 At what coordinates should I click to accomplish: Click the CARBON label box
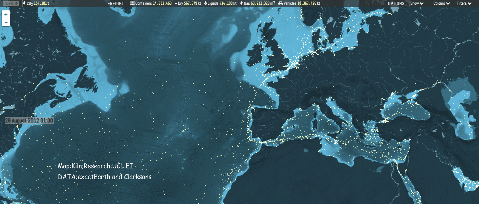click(x=11, y=3)
